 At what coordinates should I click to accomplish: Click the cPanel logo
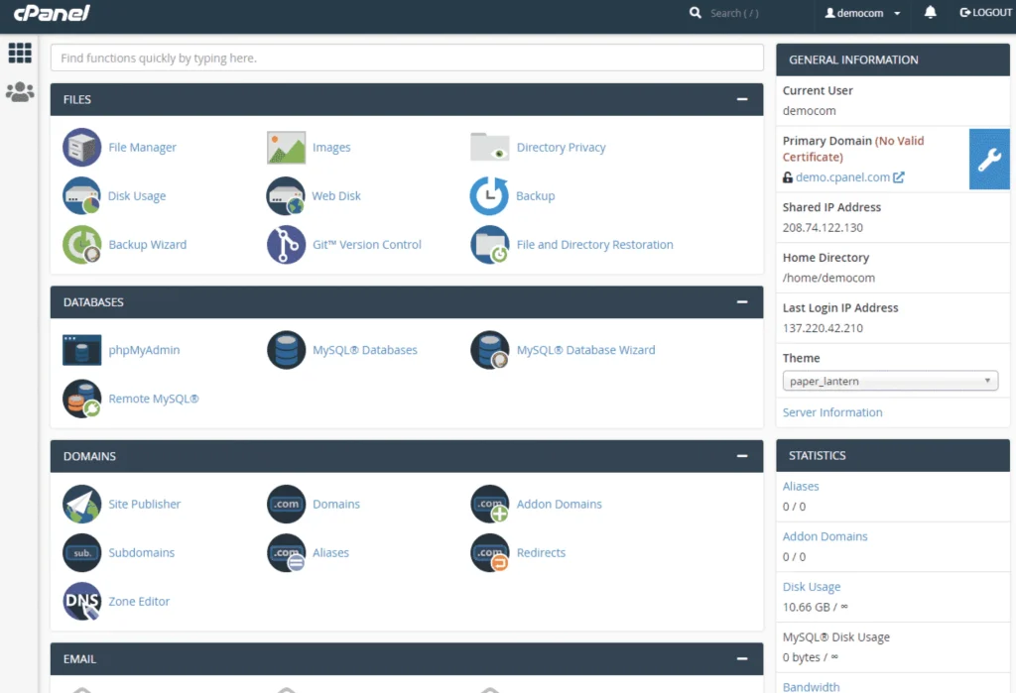[52, 12]
